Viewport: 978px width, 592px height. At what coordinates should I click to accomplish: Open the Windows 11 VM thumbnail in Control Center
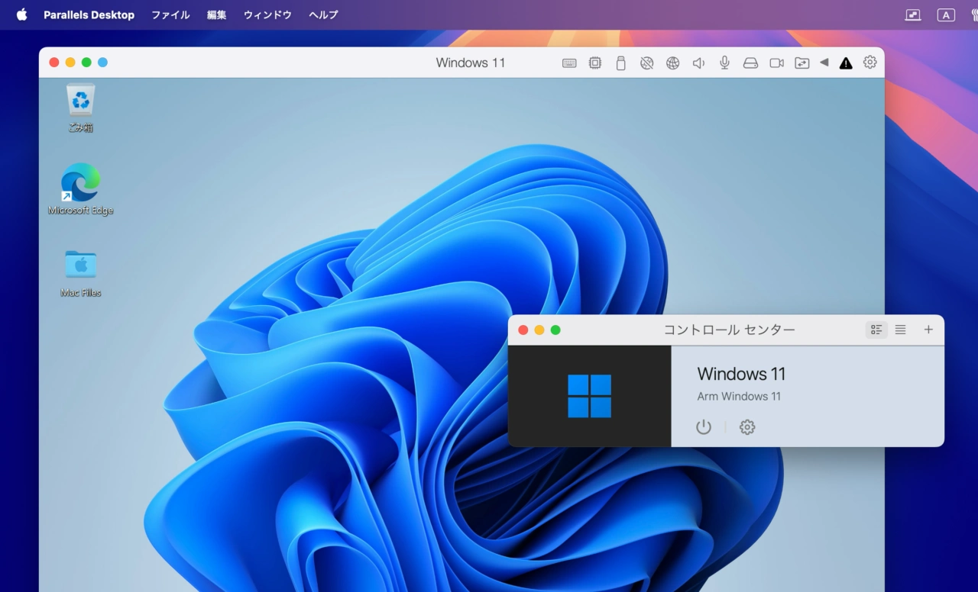click(590, 395)
